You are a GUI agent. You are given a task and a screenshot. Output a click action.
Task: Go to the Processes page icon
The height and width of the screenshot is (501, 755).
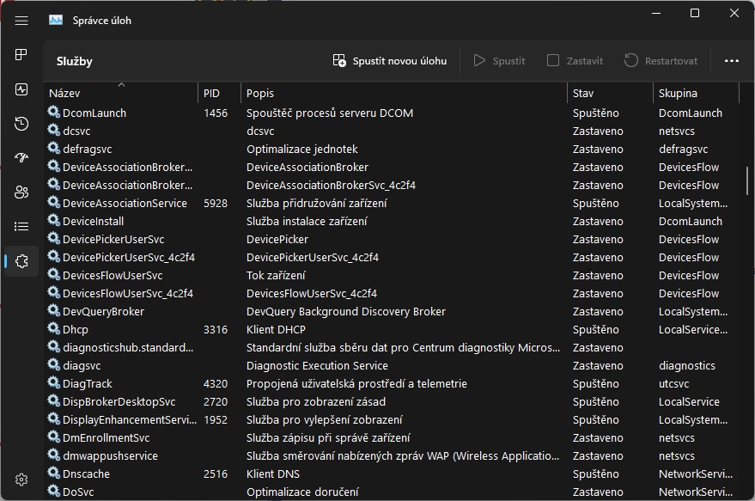click(x=21, y=54)
